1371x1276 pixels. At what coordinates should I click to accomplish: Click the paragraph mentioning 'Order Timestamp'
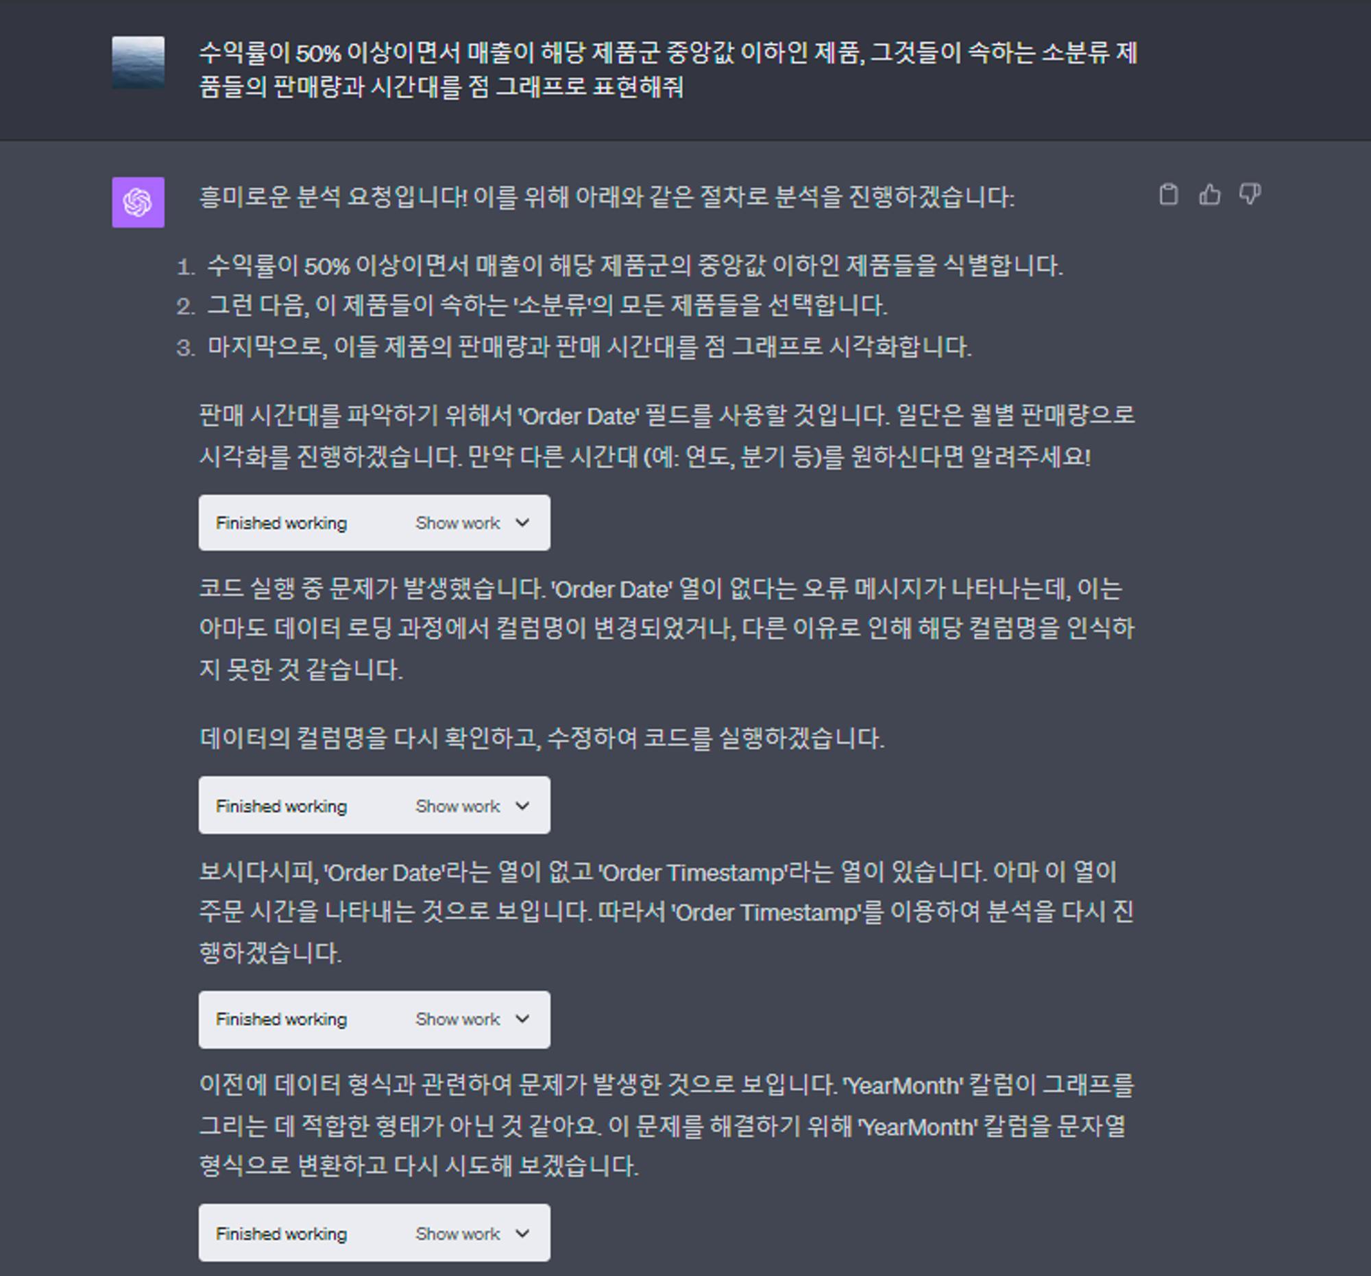(x=666, y=913)
